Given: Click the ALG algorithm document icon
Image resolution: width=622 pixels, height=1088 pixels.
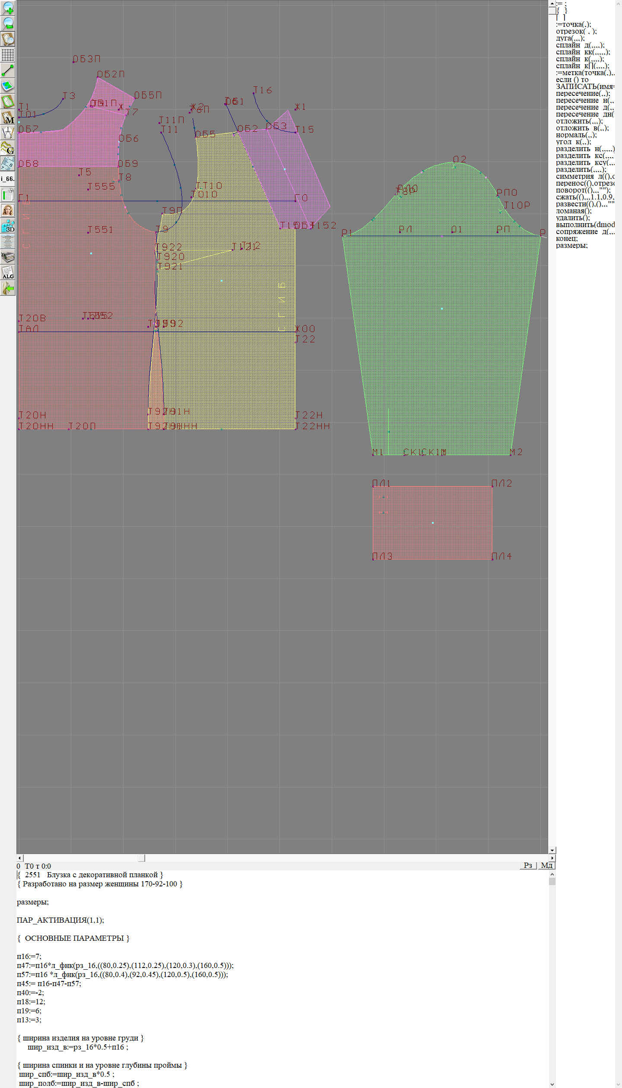Looking at the screenshot, I should coord(8,273).
